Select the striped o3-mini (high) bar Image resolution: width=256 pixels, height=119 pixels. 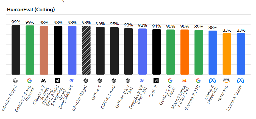tap(86, 50)
